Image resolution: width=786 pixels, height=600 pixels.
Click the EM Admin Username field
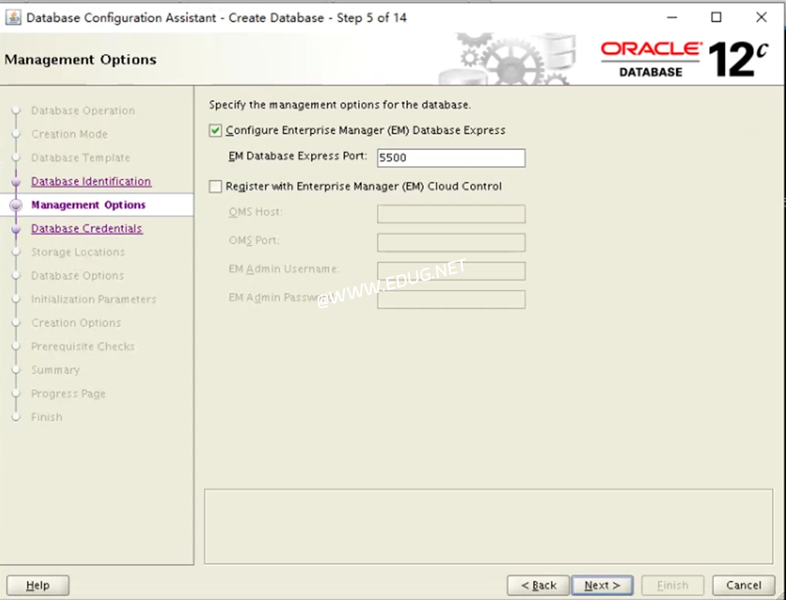click(451, 271)
